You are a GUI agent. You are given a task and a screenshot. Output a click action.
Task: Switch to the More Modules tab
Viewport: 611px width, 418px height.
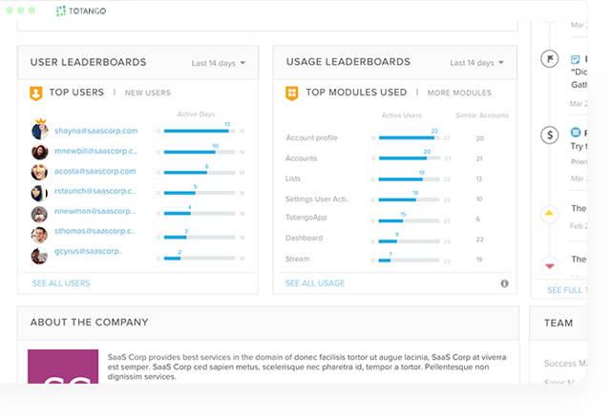[459, 93]
